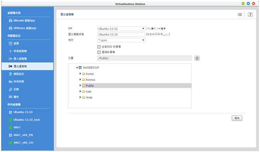The width and height of the screenshot is (260, 152).
Task: Click the logs scroll icon
Action: (10, 89)
